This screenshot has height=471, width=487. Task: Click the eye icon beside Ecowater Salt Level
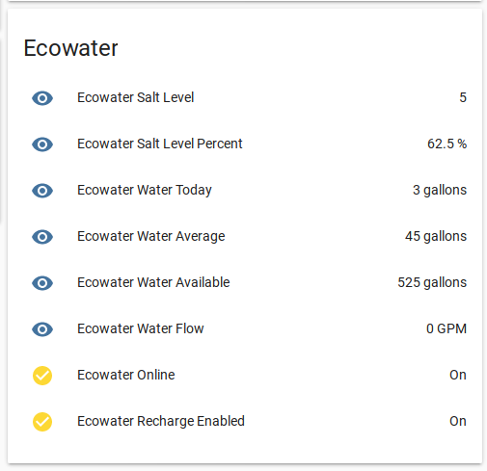click(x=42, y=98)
